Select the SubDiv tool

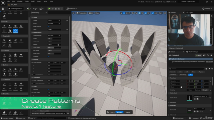pyautogui.click(x=10, y=46)
